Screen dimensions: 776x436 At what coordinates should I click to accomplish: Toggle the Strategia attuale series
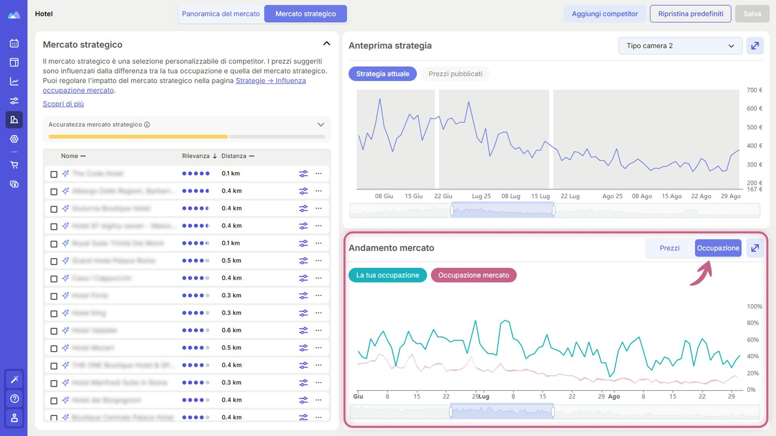pyautogui.click(x=382, y=74)
